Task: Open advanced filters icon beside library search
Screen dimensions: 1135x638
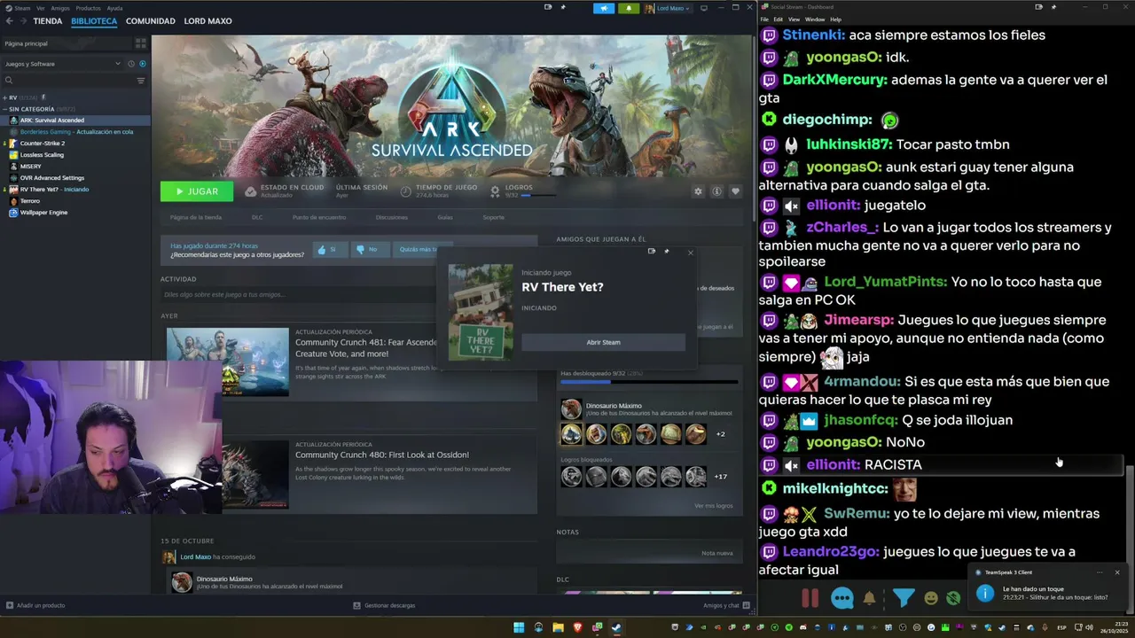Action: (140, 81)
